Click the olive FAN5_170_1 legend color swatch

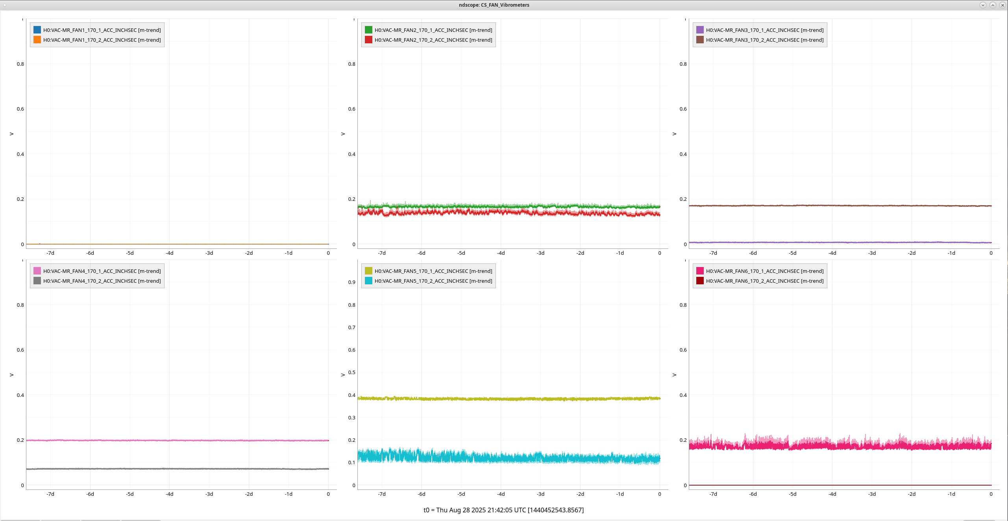pyautogui.click(x=368, y=271)
